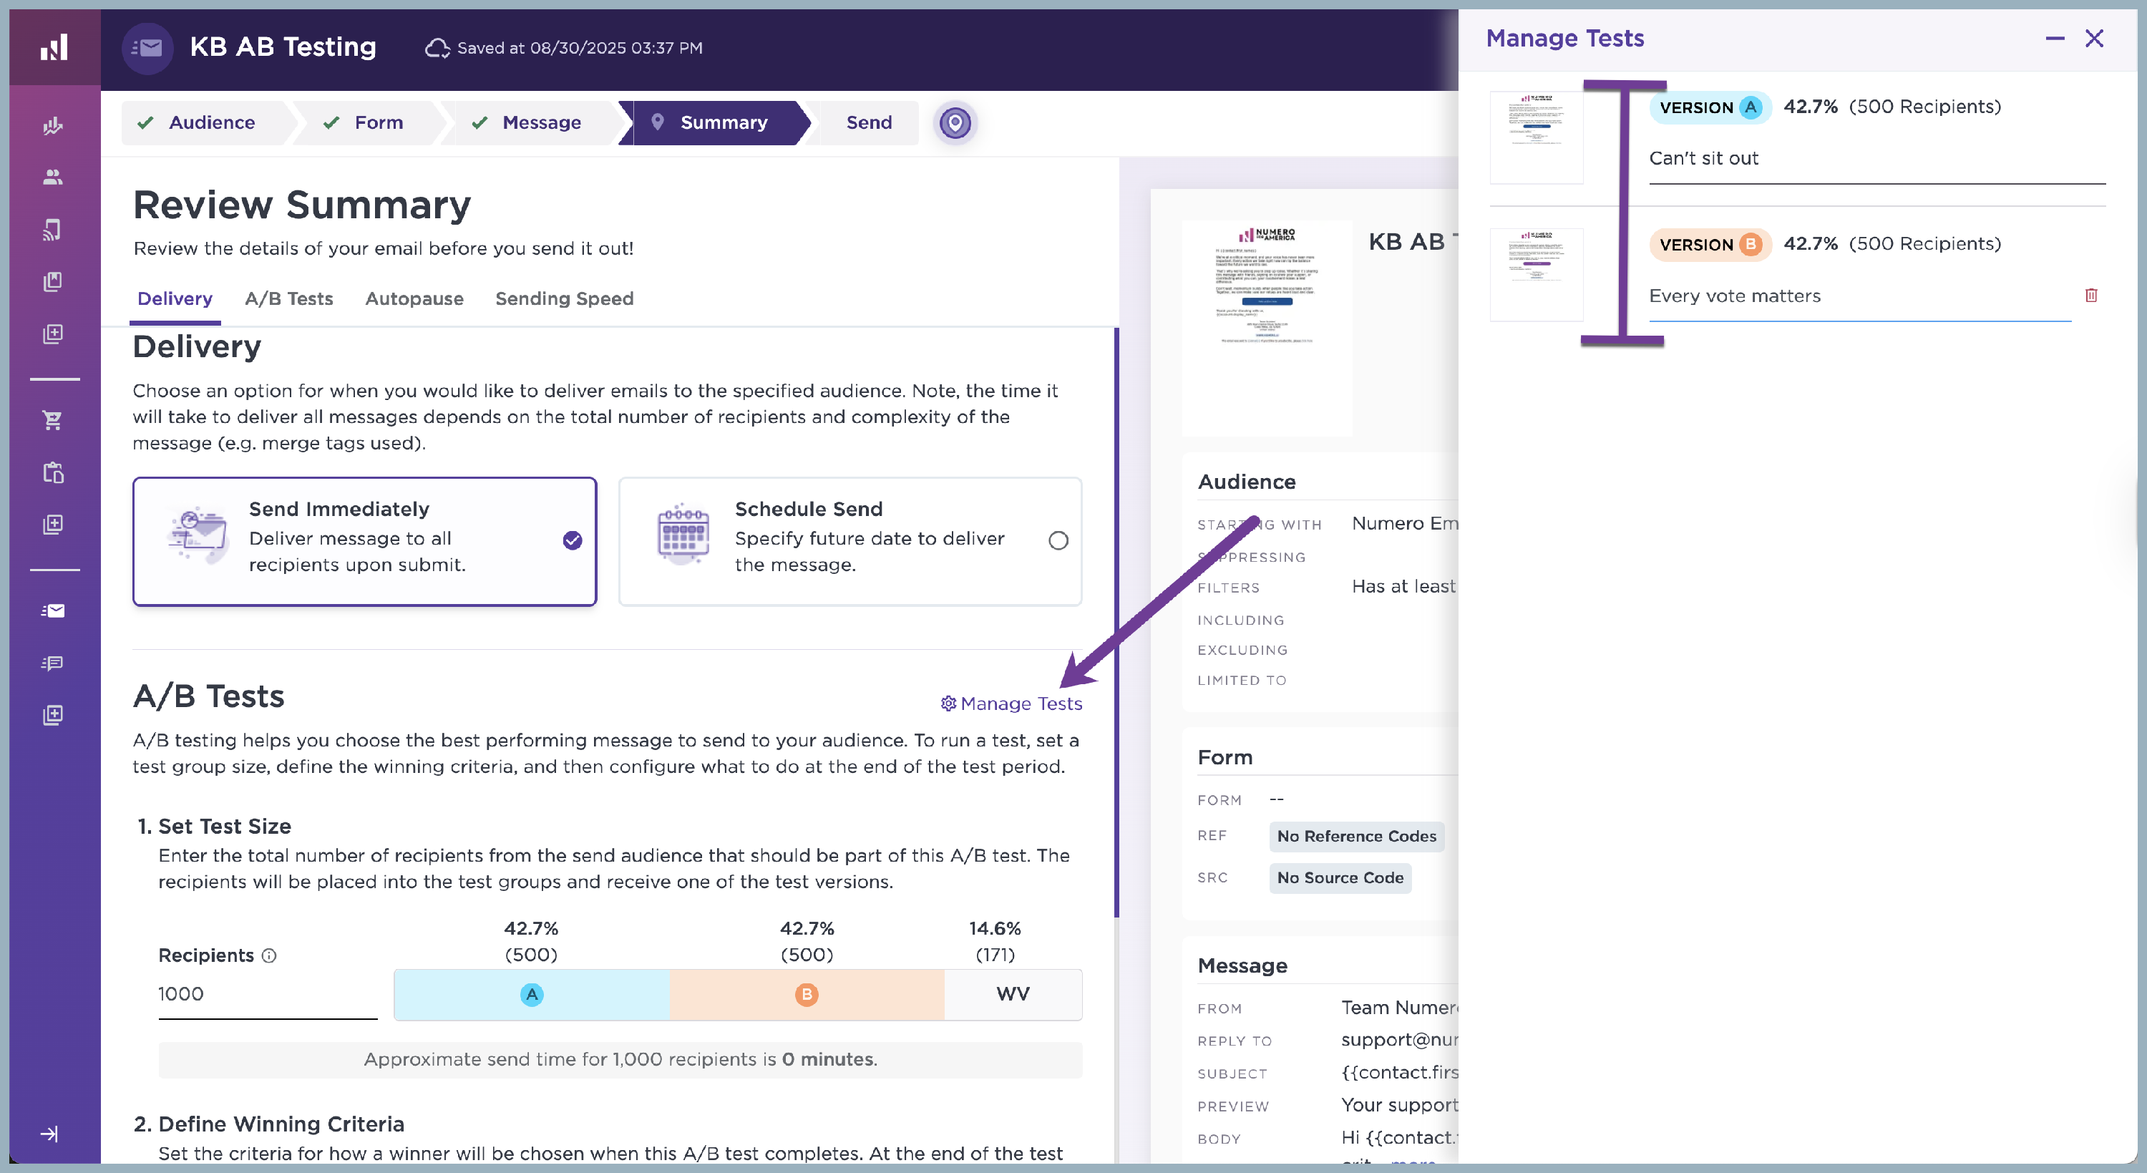Select the Schedule Send radio button
The image size is (2147, 1173).
click(1058, 541)
